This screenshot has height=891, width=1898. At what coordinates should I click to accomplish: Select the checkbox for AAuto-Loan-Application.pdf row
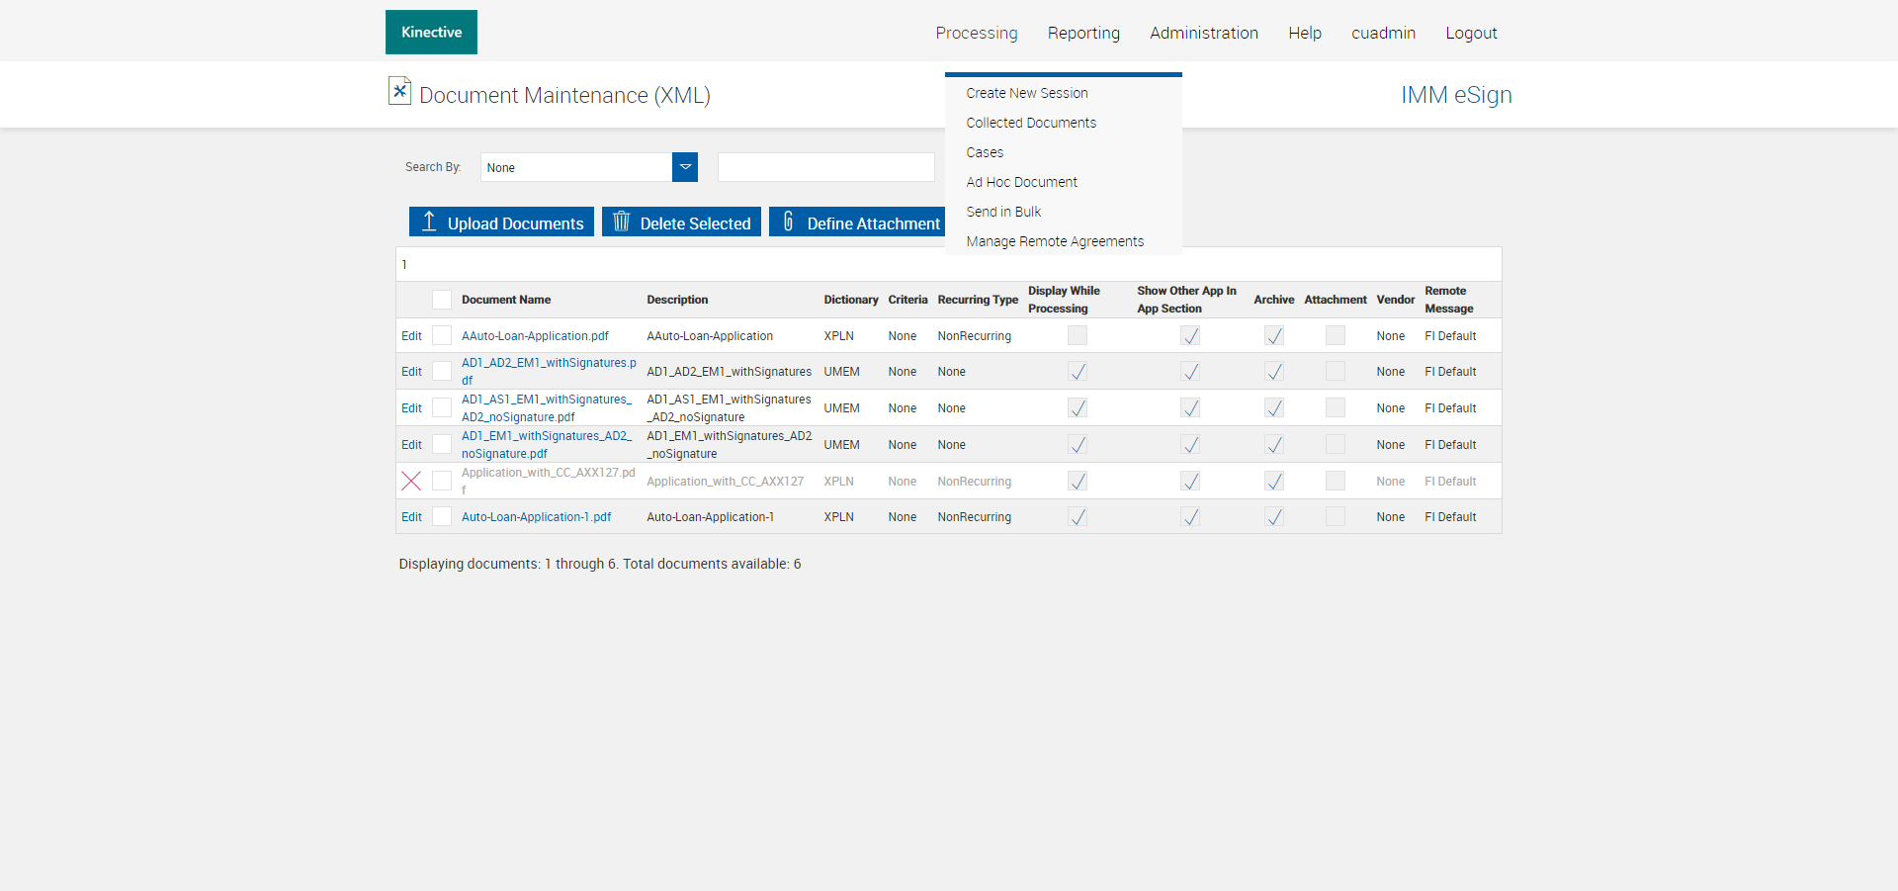tap(442, 336)
